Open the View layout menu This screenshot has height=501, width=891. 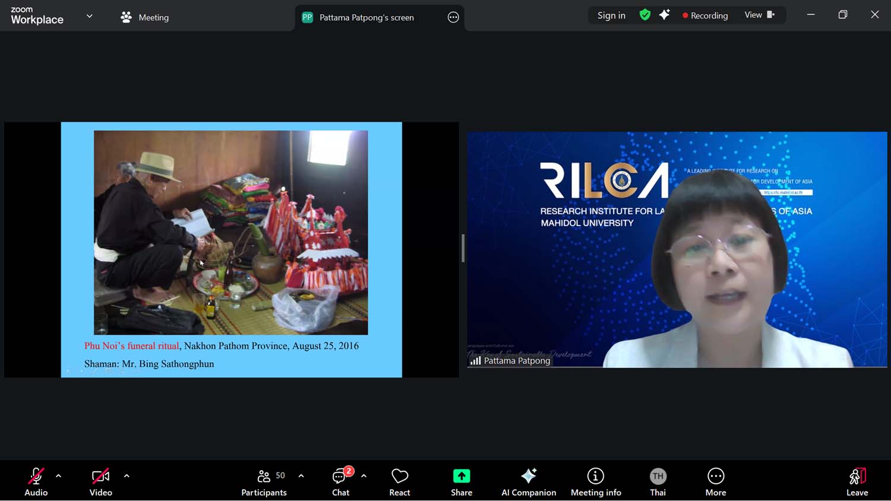[759, 15]
